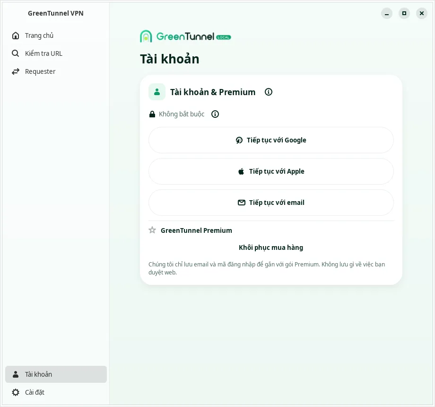Screen dimensions: 435x407
Task: Click the Tài khoản page heading
Action: point(169,59)
